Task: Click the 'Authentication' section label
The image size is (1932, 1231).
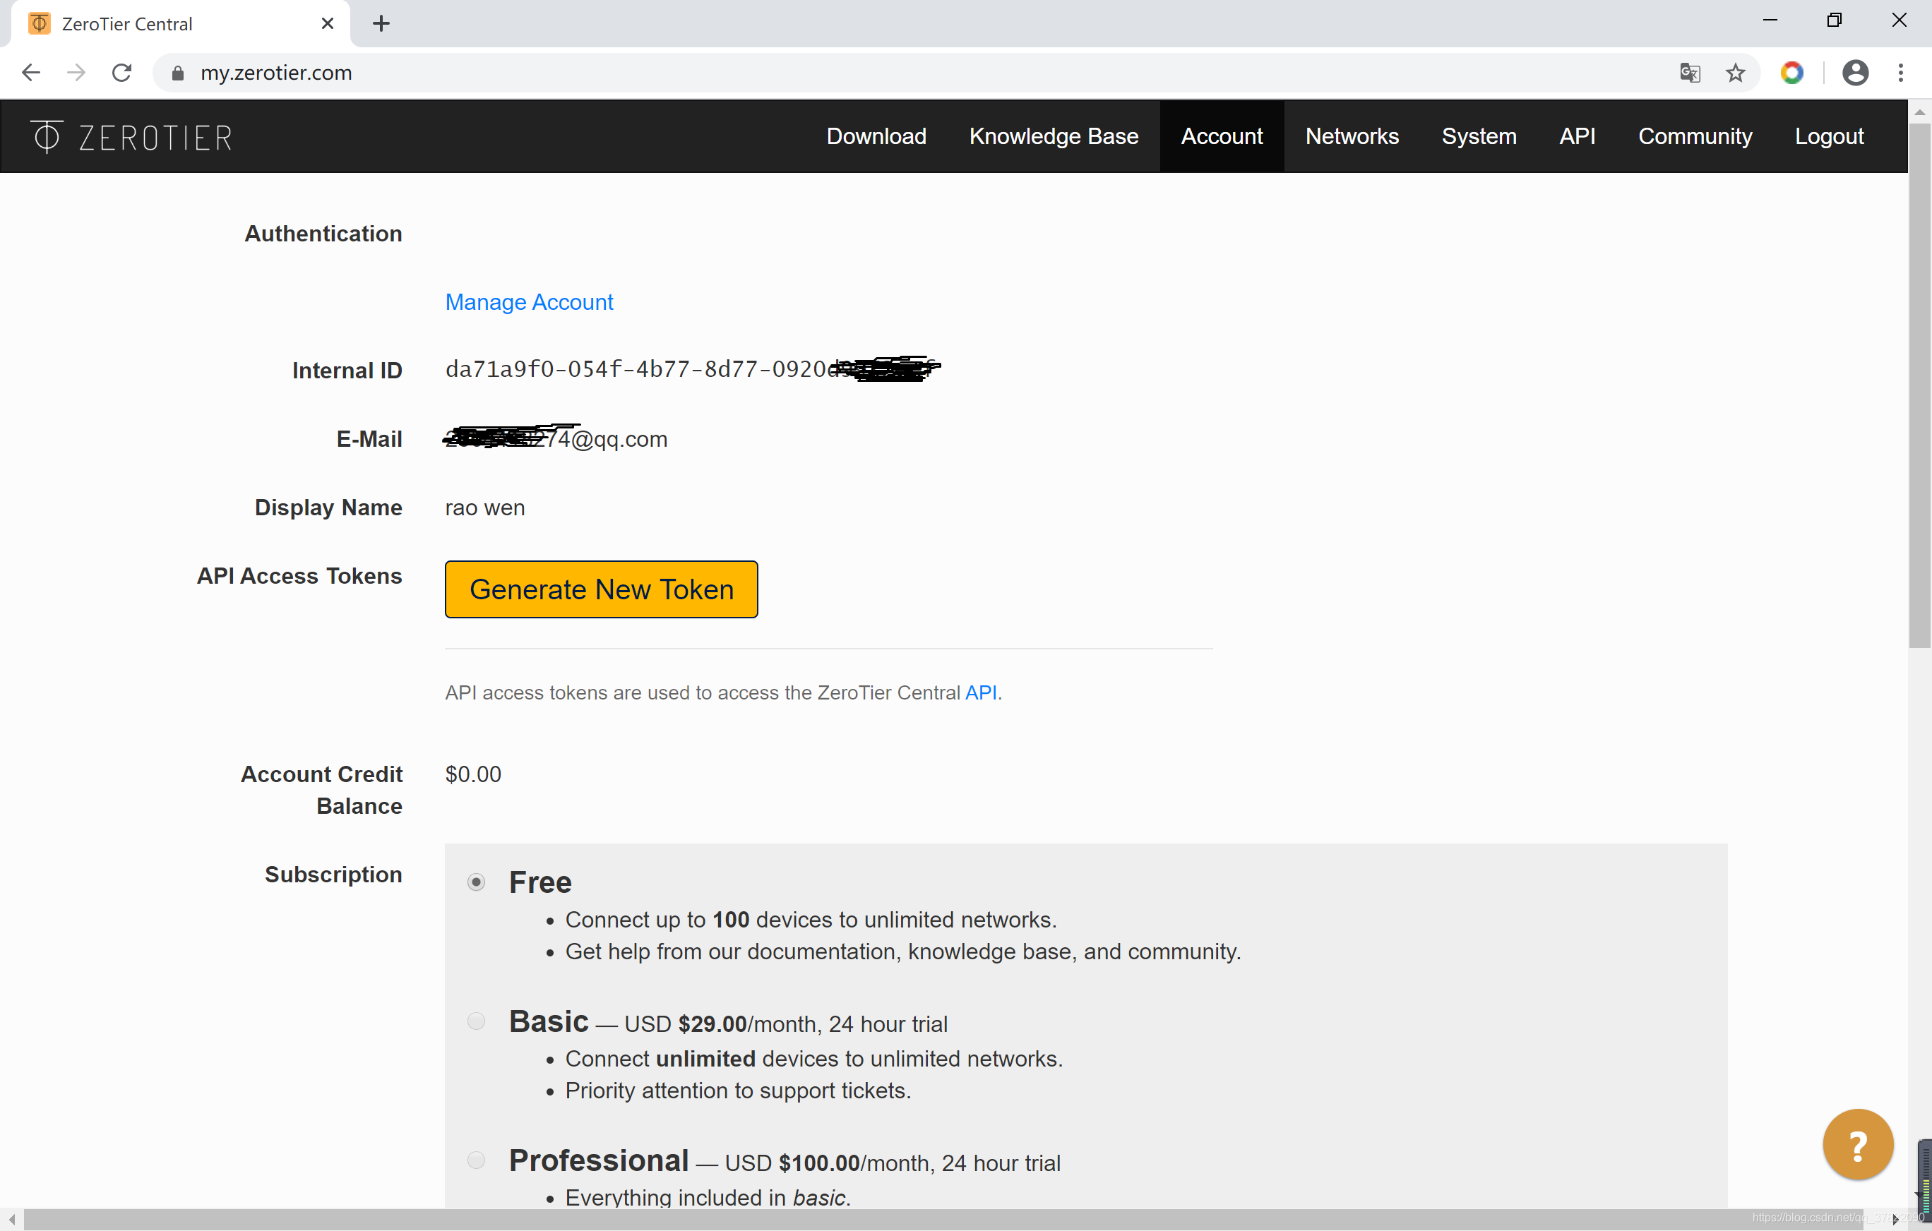Action: tap(323, 234)
